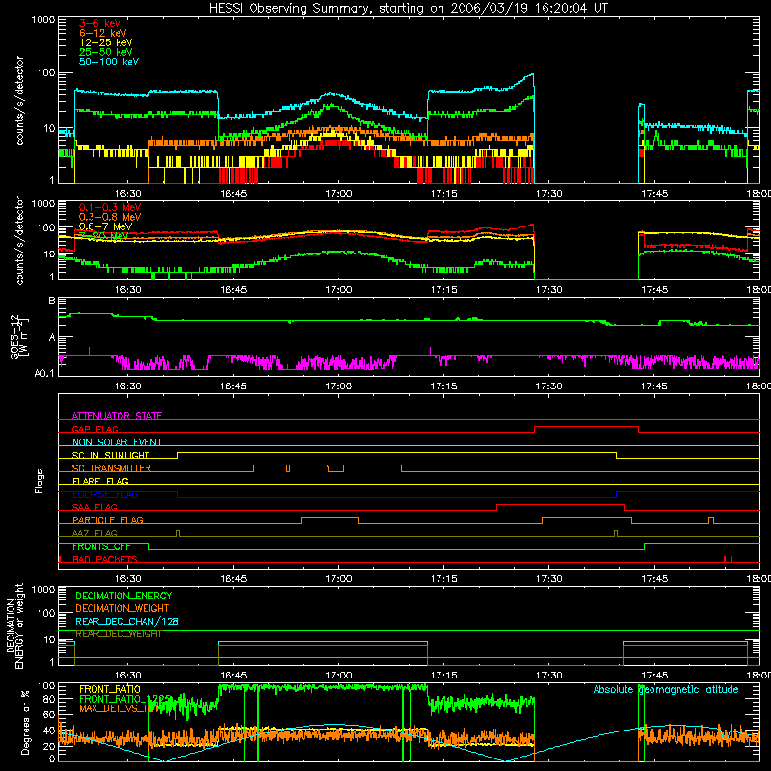The image size is (771, 771).
Task: Click the vertical Flags axis title
Action: pos(40,481)
